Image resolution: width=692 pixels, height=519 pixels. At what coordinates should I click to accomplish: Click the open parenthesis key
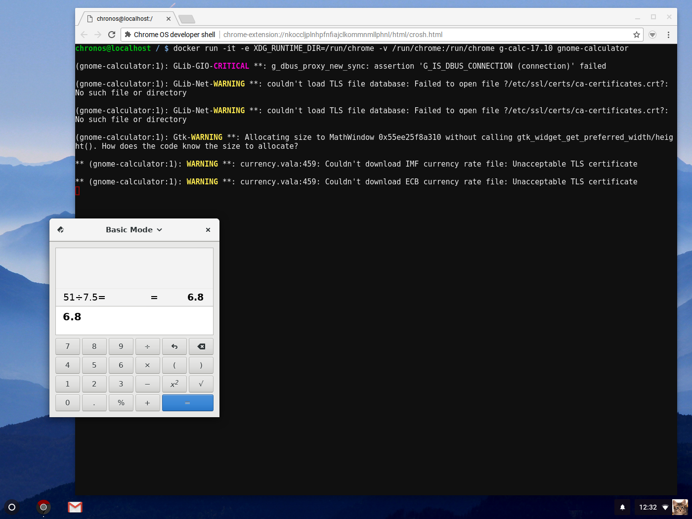tap(174, 365)
